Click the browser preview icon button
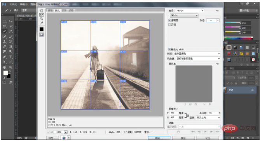Viewport: 260px width, 141px height. [64, 138]
